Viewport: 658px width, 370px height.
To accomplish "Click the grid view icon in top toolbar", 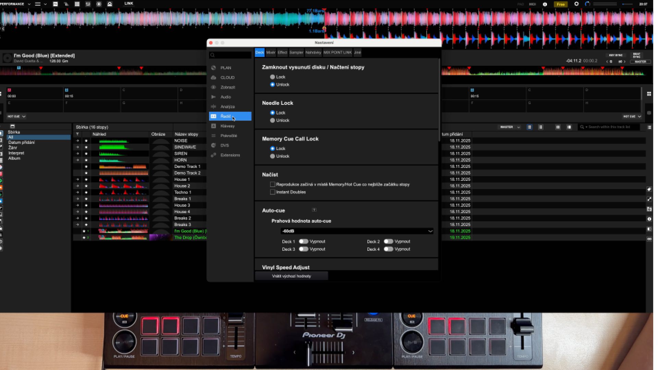I will click(77, 4).
